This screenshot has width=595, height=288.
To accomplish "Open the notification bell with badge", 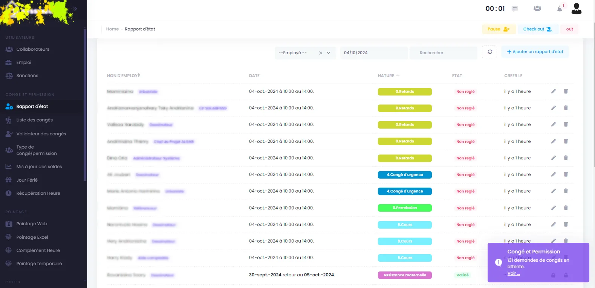I will click(x=560, y=8).
